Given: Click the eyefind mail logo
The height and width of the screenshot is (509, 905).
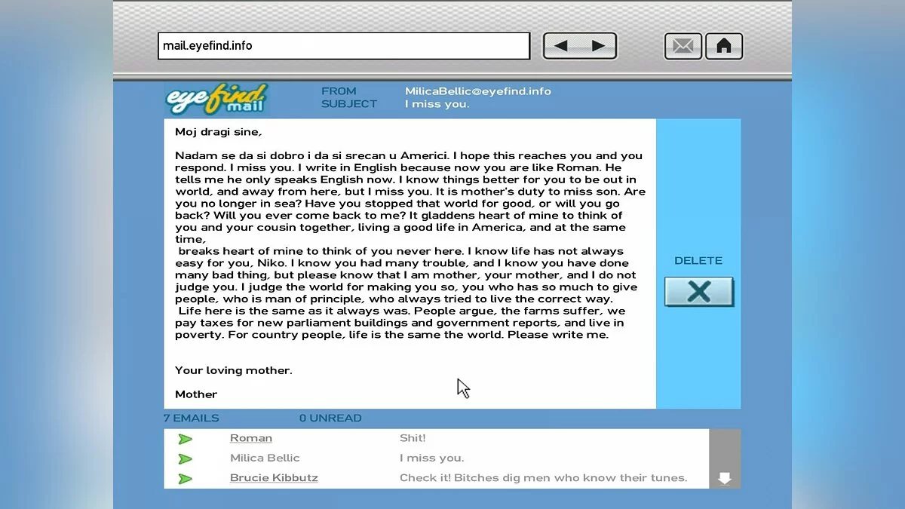Looking at the screenshot, I should tap(217, 98).
